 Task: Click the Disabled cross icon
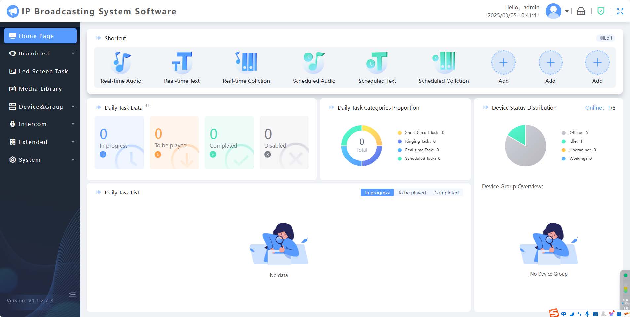coord(268,154)
